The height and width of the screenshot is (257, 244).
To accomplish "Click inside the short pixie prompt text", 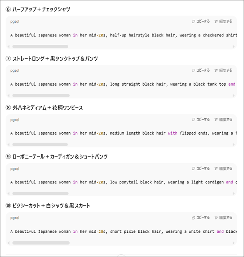I will (x=124, y=232).
